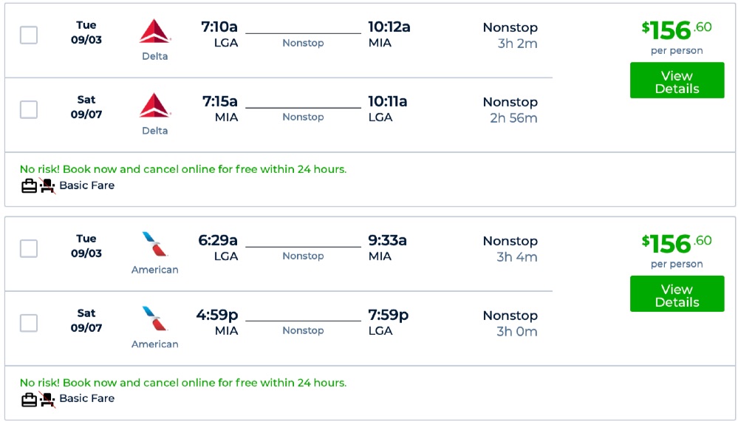The width and height of the screenshot is (738, 422).
Task: Open View Details for the American itinerary
Action: (677, 294)
